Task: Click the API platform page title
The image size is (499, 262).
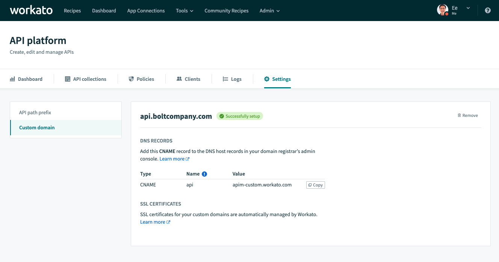Action: pyautogui.click(x=38, y=41)
